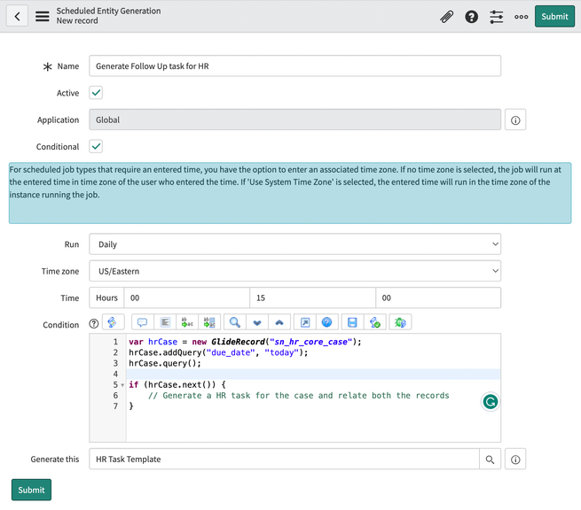Viewport: 581px width, 510px height.
Task: Collapse code fold arrow on line 5
Action: click(x=122, y=385)
